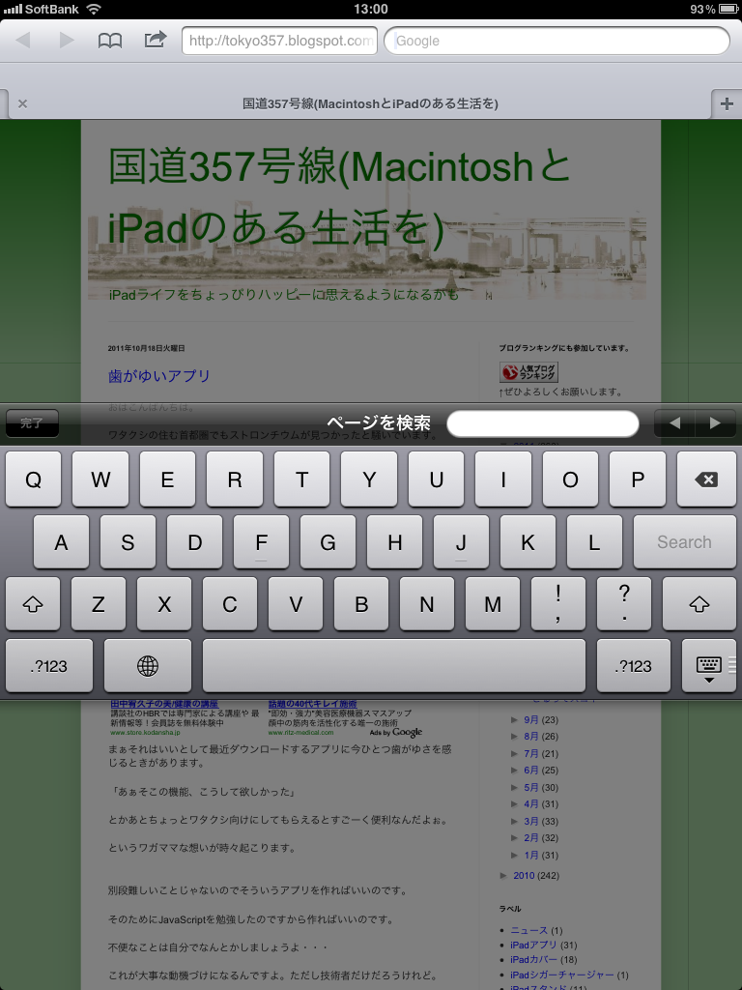Tap the Wi-Fi status icon

click(x=94, y=9)
